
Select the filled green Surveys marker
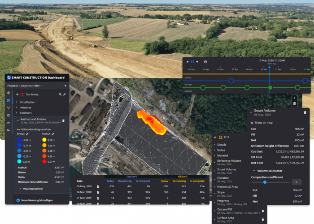pyautogui.click(x=270, y=87)
